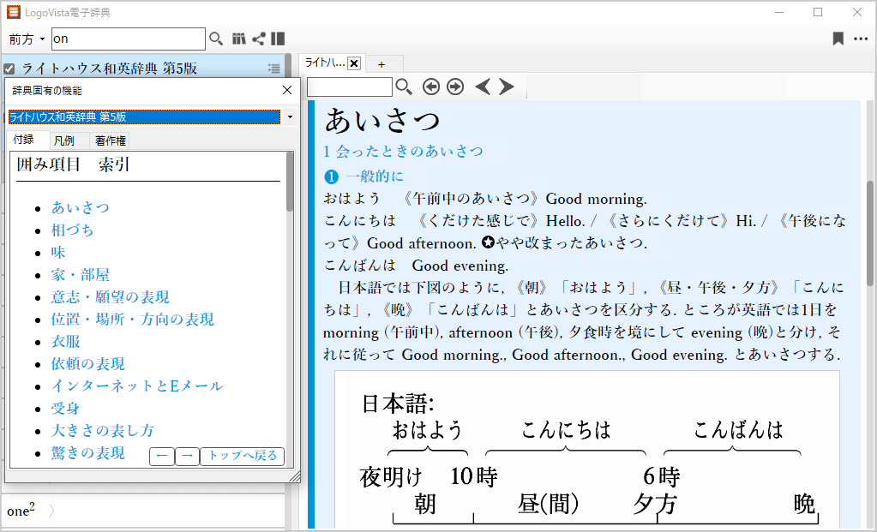This screenshot has height=532, width=877.
Task: Open the 驚きの表現 link
Action: point(87,453)
